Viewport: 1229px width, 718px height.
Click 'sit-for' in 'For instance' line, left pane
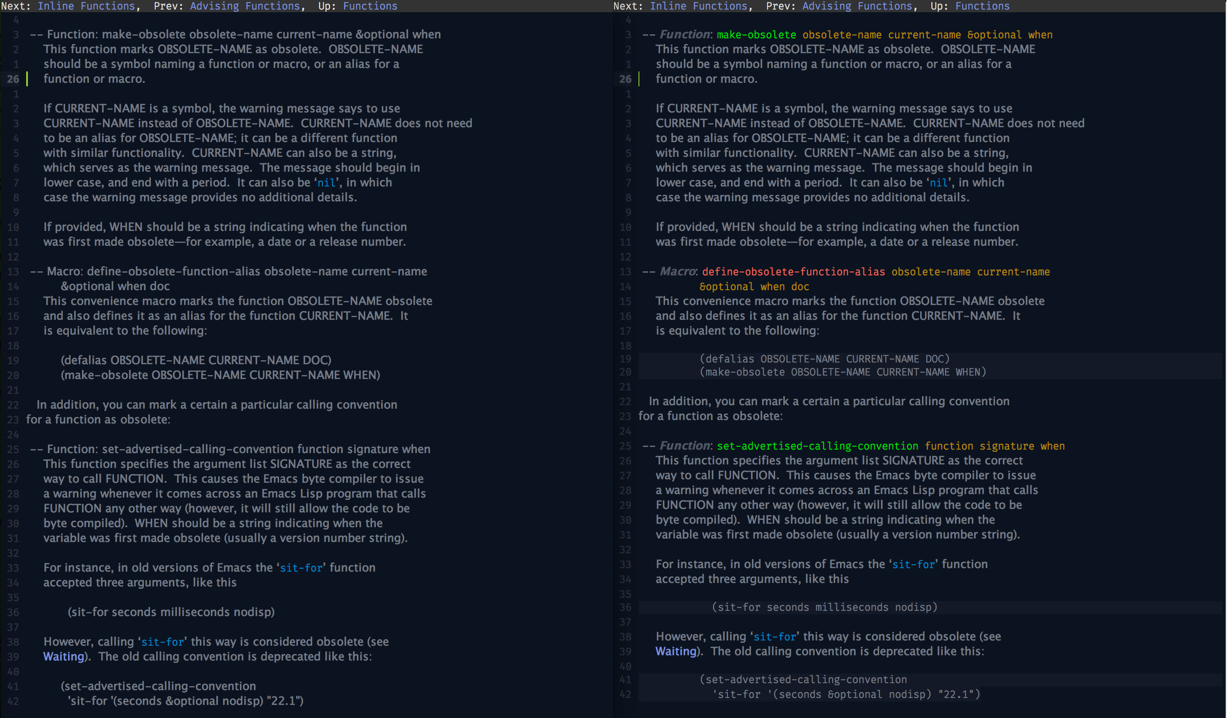pos(301,568)
